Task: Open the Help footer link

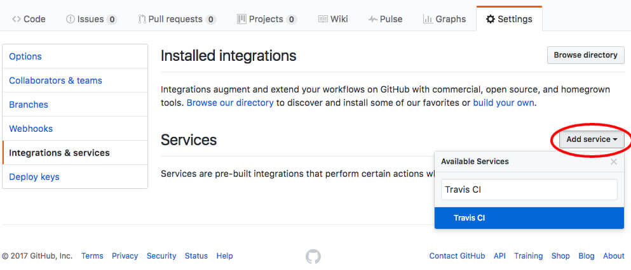Action: tap(224, 256)
